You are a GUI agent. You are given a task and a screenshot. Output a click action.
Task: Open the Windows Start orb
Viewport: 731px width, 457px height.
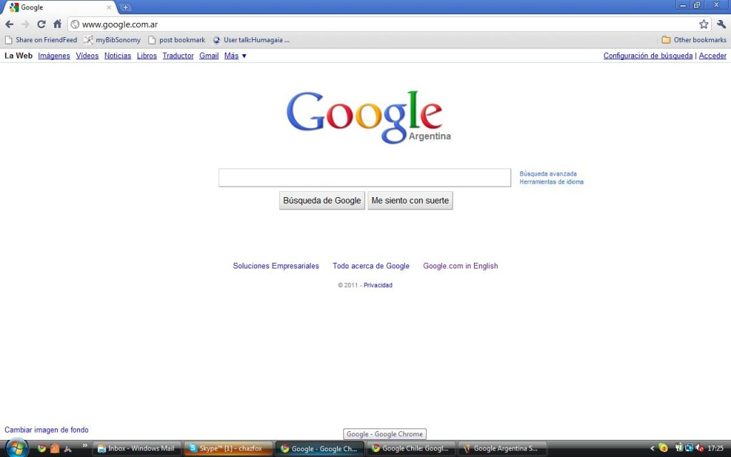[x=17, y=448]
